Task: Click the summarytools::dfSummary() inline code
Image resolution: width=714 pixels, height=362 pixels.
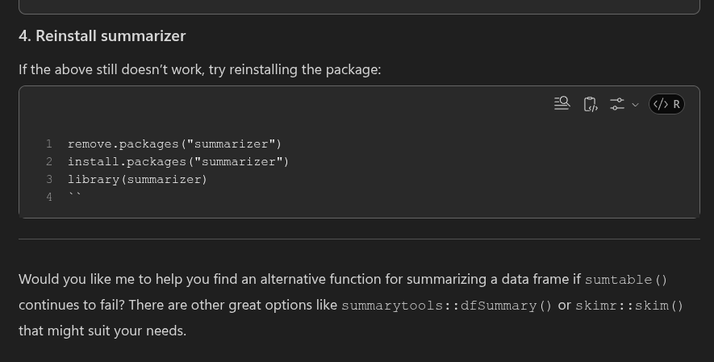Action: coord(447,306)
